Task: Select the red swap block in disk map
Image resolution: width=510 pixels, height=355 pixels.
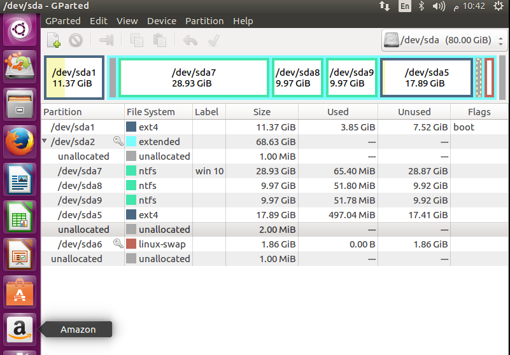Action: [x=489, y=78]
